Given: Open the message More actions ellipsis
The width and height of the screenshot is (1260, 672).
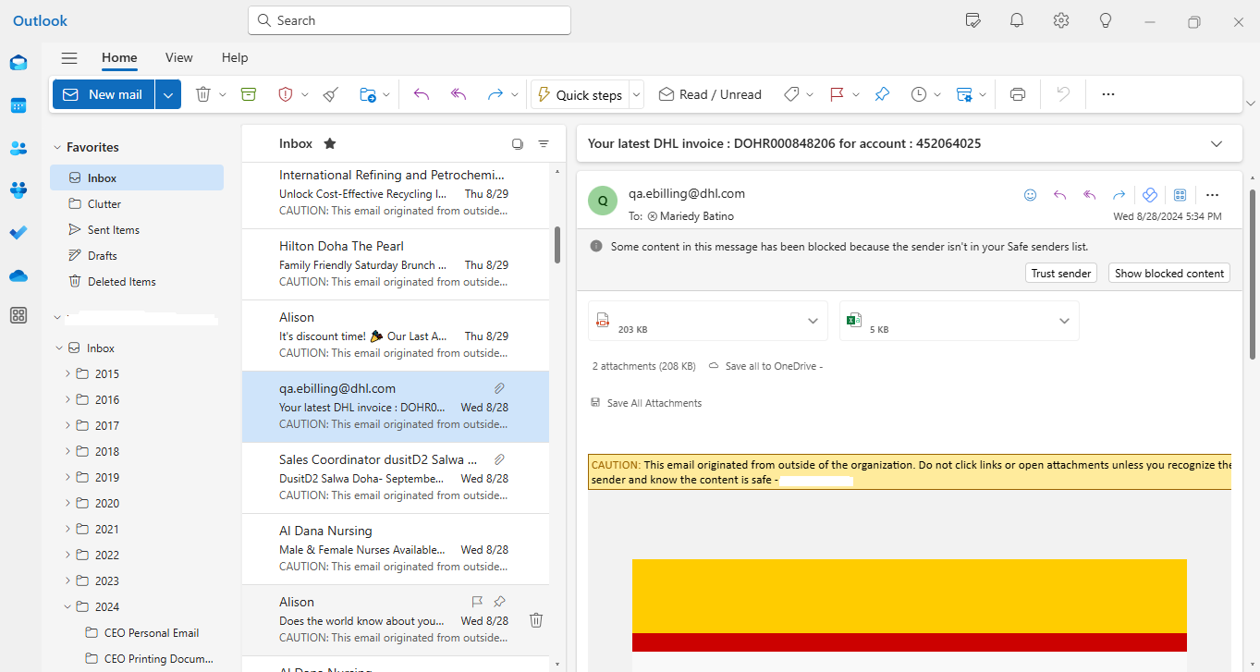Looking at the screenshot, I should [1213, 195].
